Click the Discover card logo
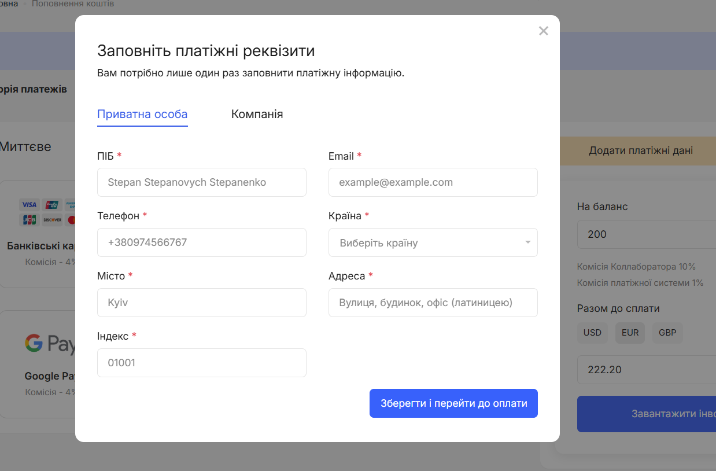 point(52,220)
